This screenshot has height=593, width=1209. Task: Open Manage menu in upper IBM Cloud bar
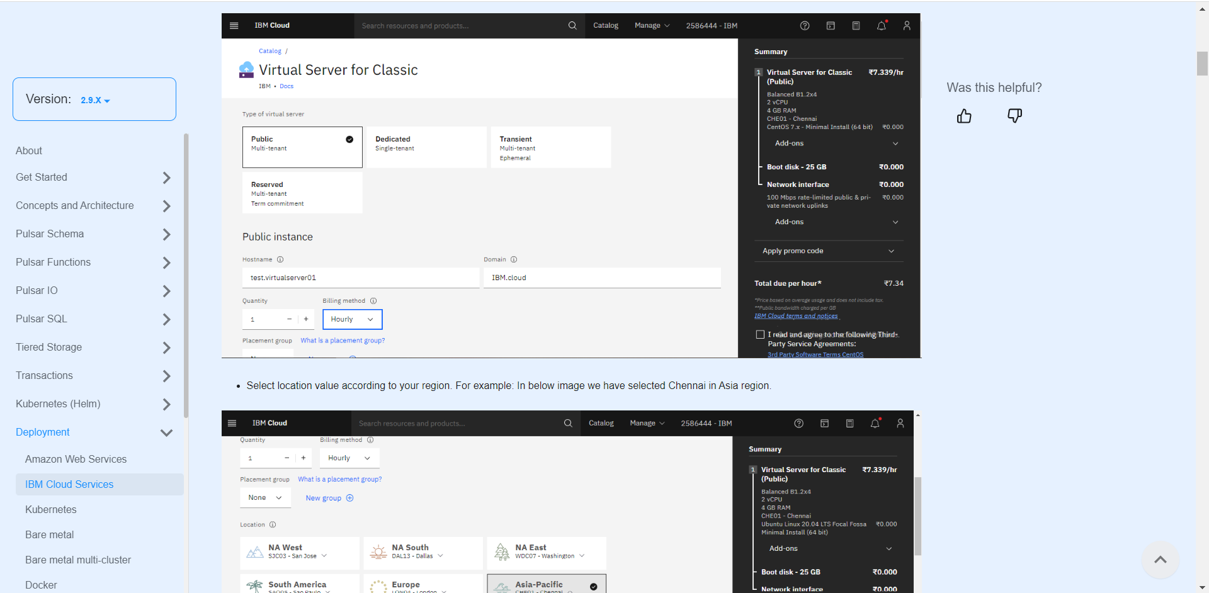[652, 26]
